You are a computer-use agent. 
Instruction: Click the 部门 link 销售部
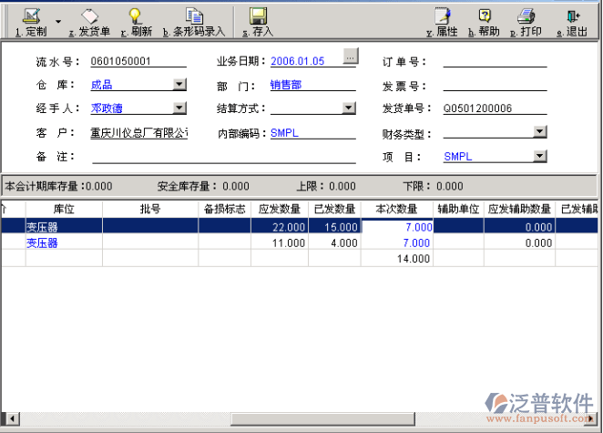286,85
